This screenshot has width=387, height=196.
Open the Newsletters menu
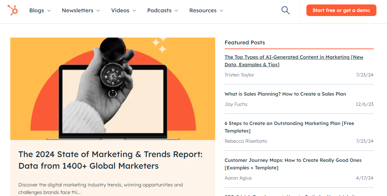pos(78,10)
